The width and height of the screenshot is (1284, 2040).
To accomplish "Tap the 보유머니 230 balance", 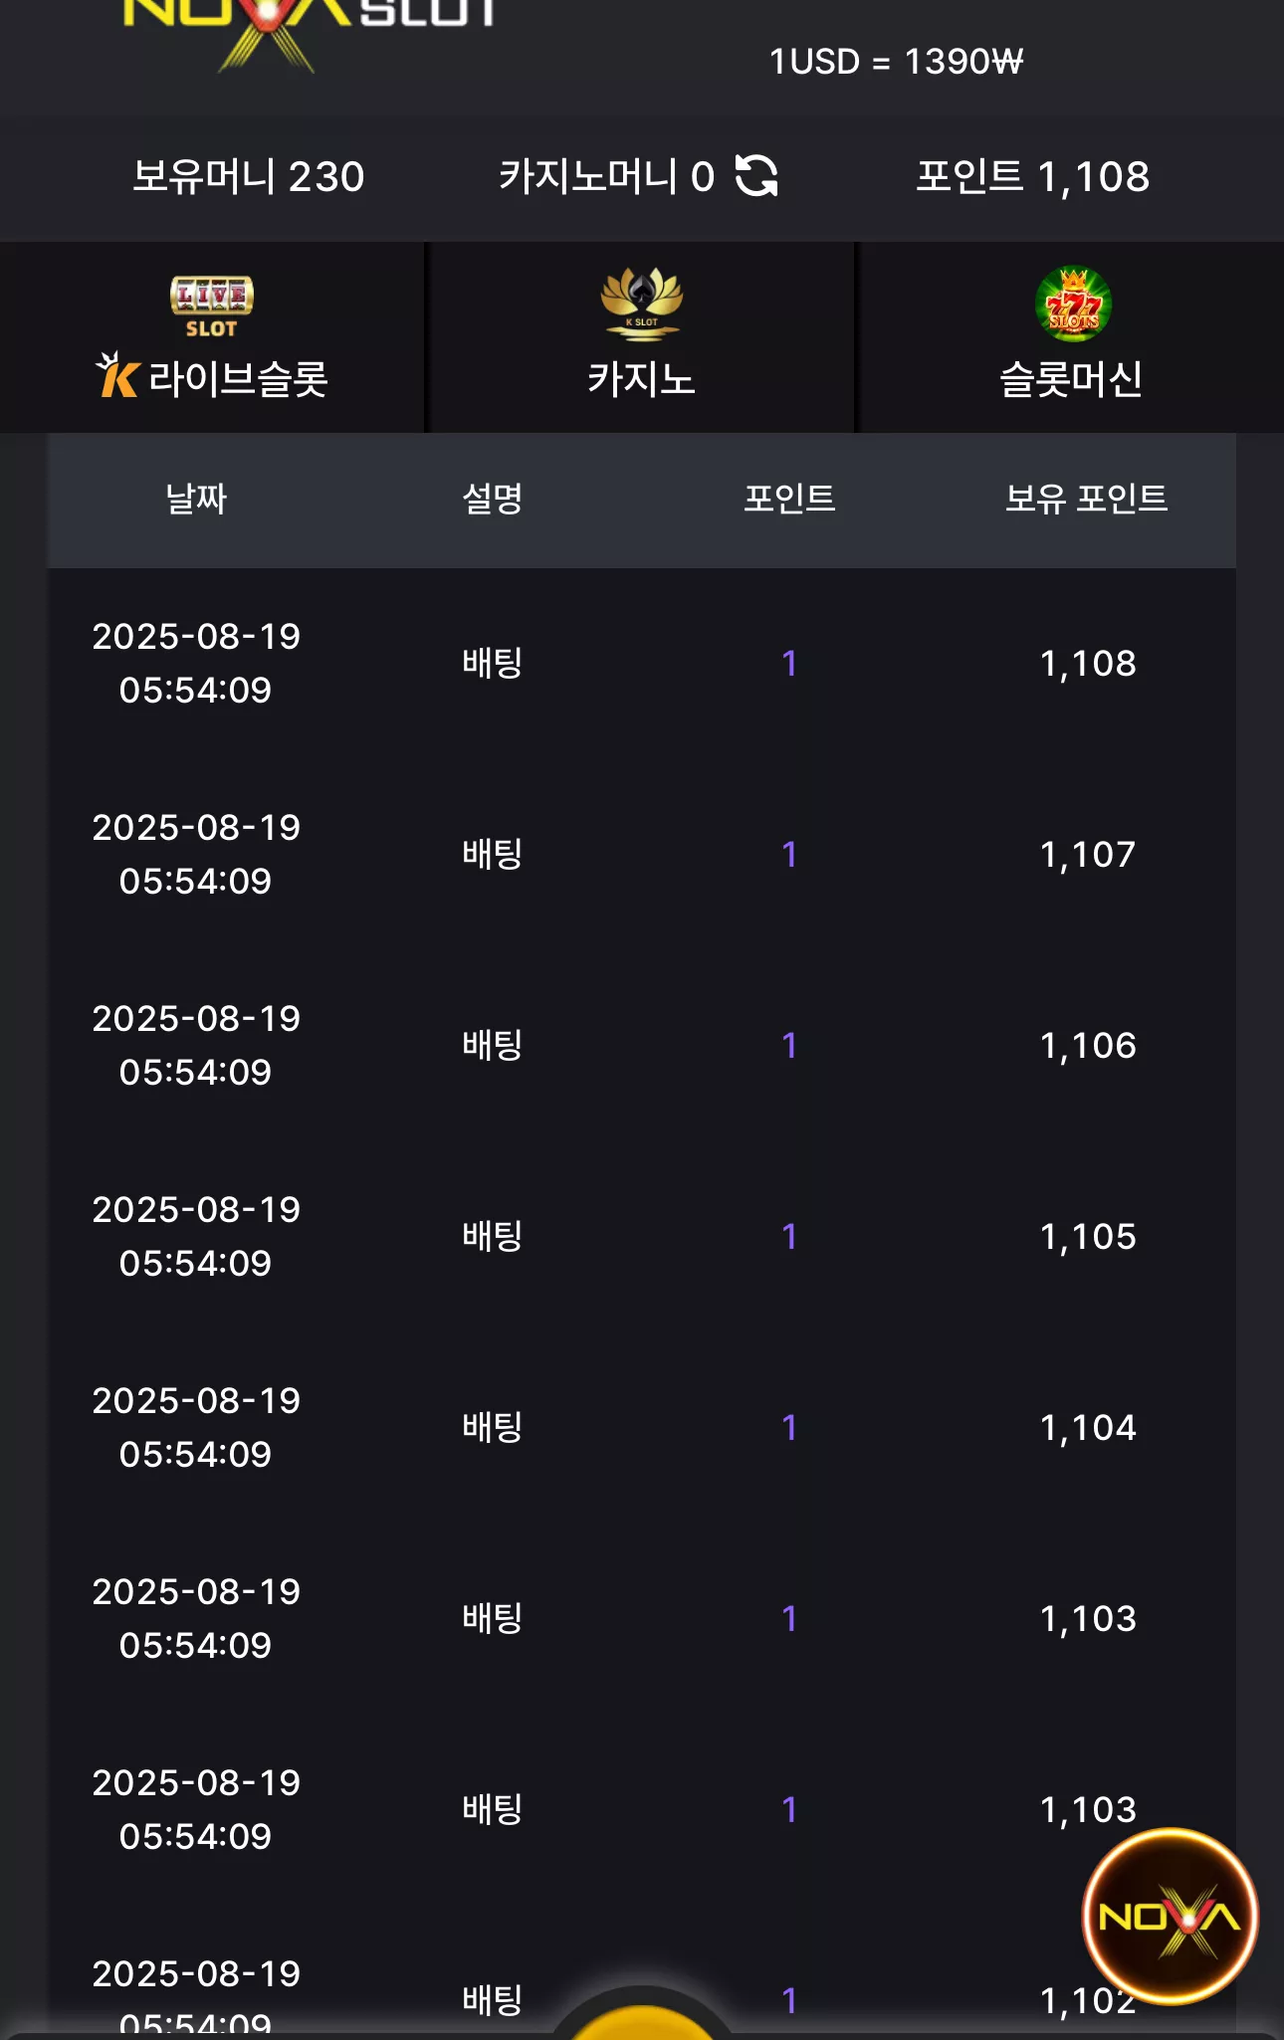I will tap(248, 176).
